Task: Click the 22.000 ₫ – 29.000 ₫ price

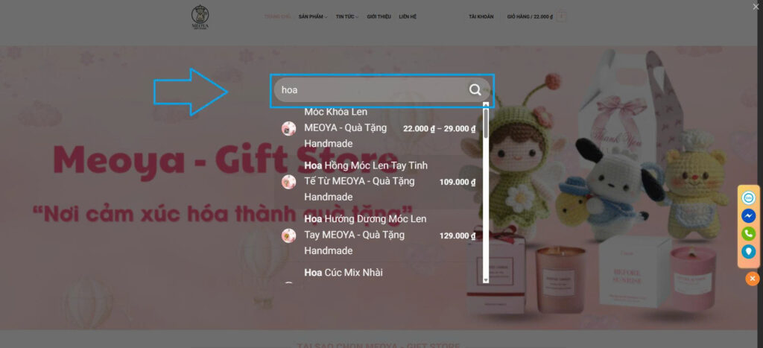Action: pos(439,129)
